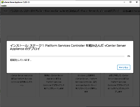Click the deployment progress bar
Image resolution: width=140 pixels, height=107 pixels.
pyautogui.click(x=67, y=56)
